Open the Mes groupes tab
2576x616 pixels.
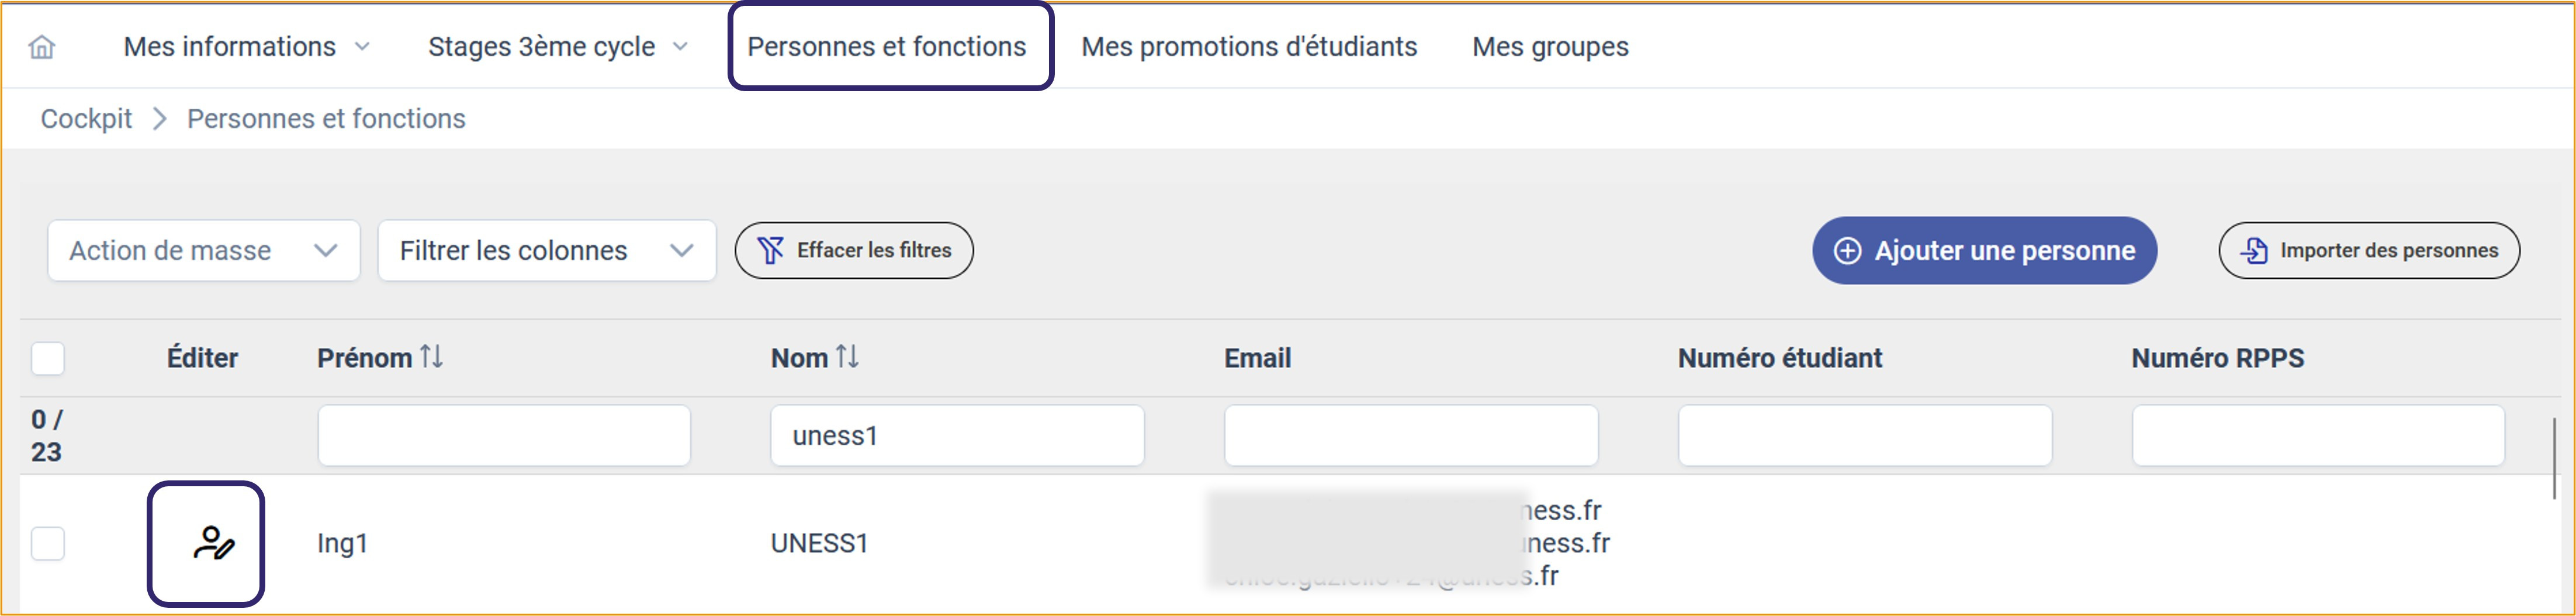pyautogui.click(x=1550, y=47)
